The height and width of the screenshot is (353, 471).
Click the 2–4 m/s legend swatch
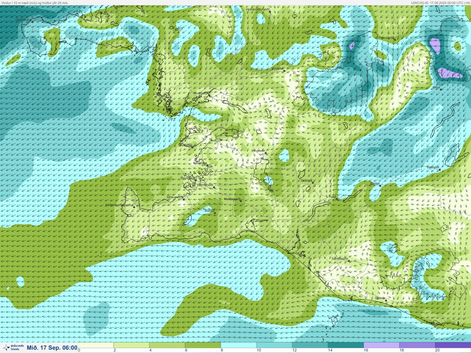click(x=131, y=345)
